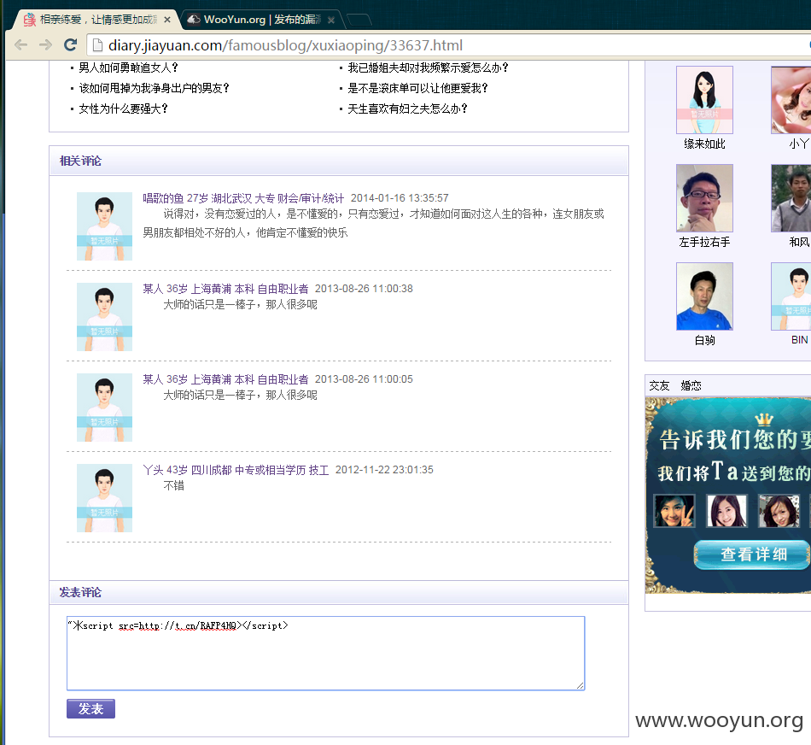Open link 该如何甩掉为我净身出户的男友？
Viewport: 811px width, 745px height.
pos(155,89)
